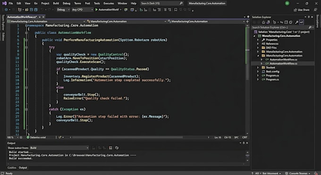Click the Collapse All icon in Solution Explorer
321x175 pixels.
point(286,22)
